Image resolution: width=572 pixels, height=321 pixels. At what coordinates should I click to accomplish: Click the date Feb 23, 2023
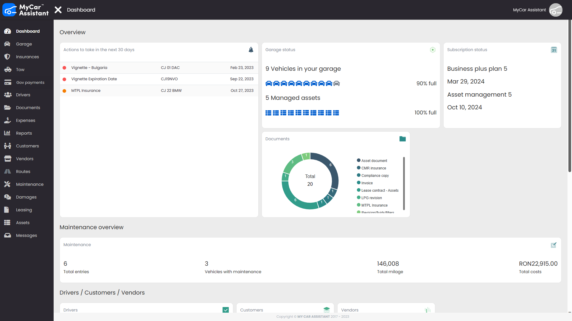point(242,68)
